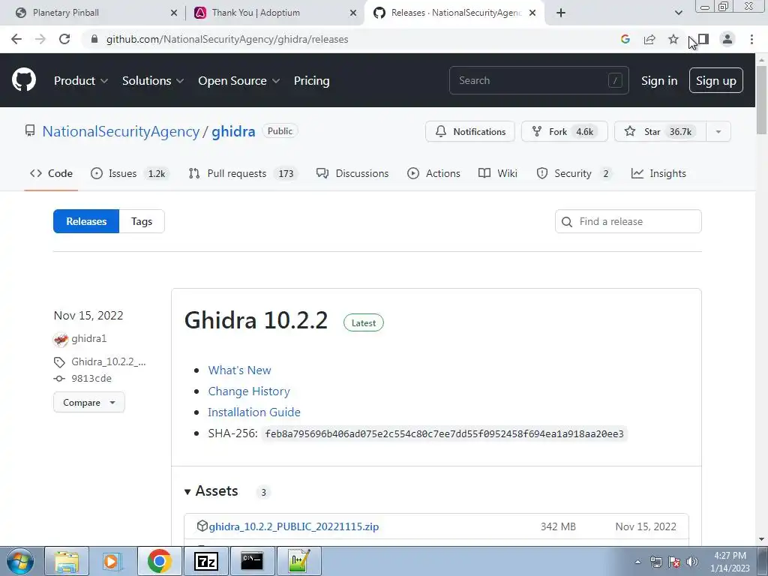Click the site lock icon
Screen dimensions: 768x576
point(94,39)
